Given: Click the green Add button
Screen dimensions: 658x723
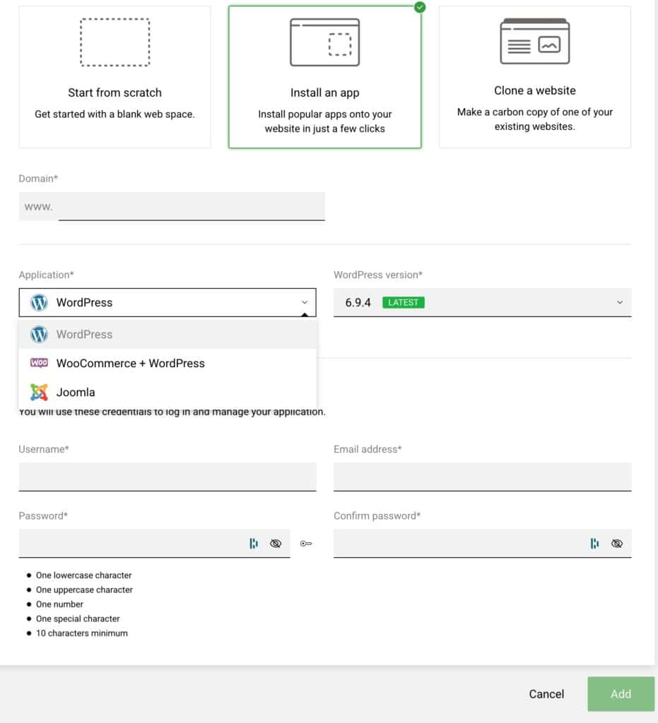Looking at the screenshot, I should click(x=621, y=694).
